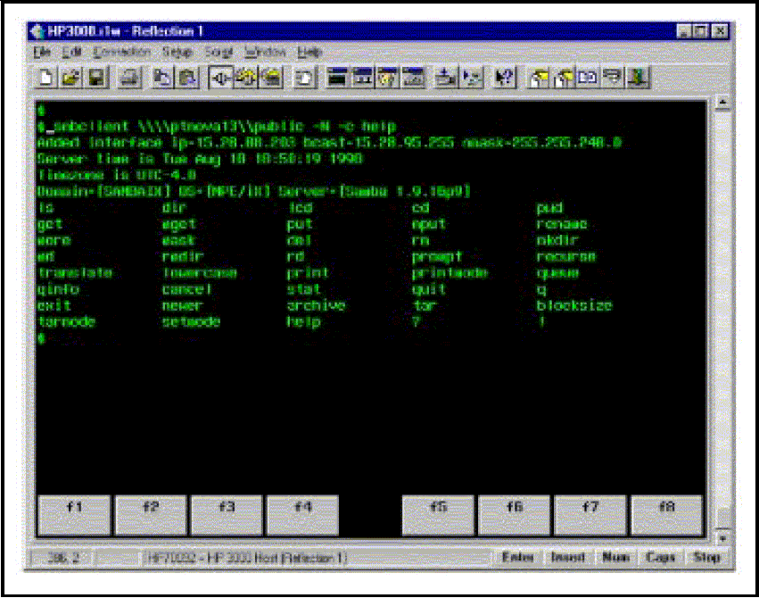Click the terminal scrollbar up arrow

click(722, 103)
